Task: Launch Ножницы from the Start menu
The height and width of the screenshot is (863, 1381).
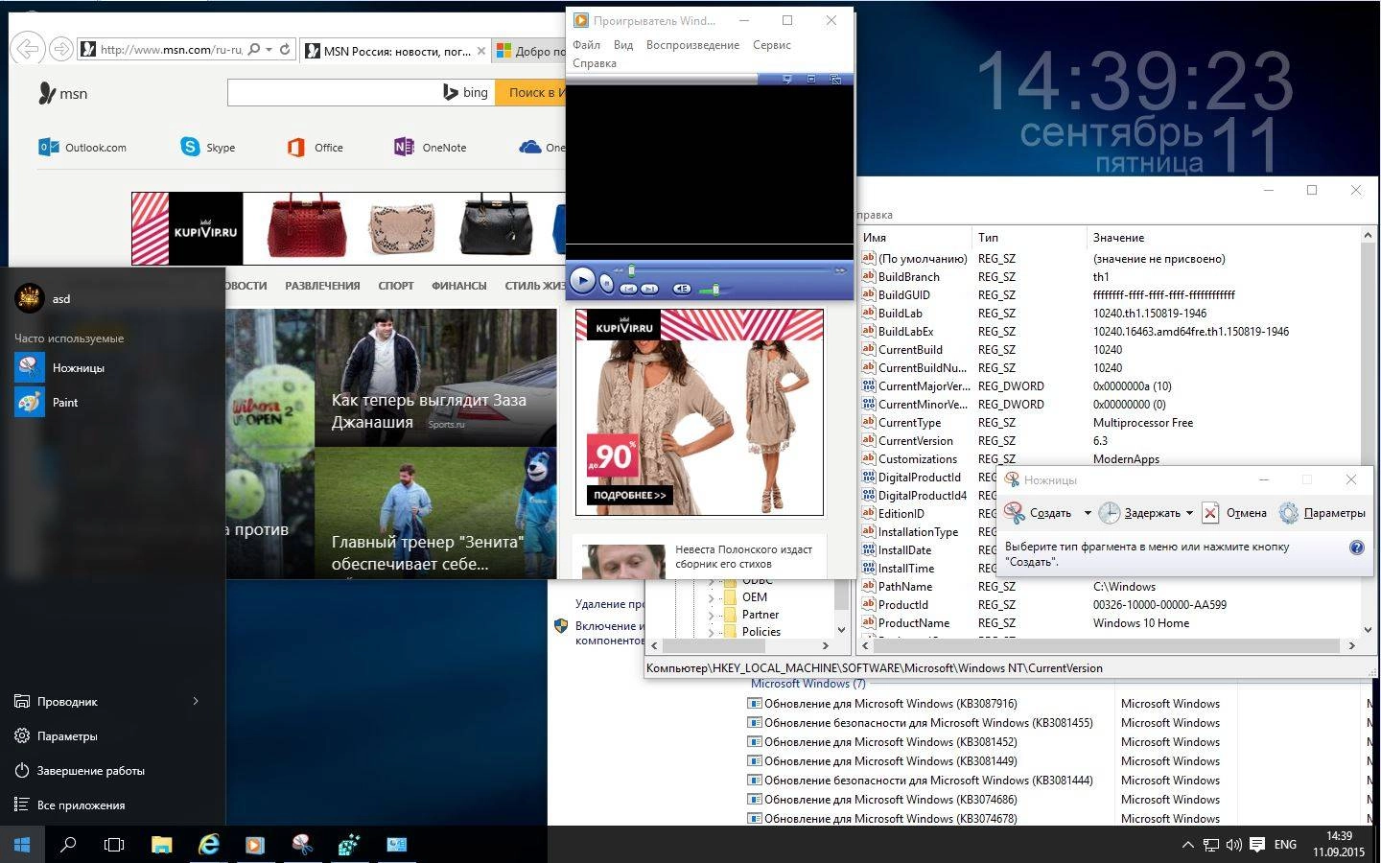Action: (113, 367)
